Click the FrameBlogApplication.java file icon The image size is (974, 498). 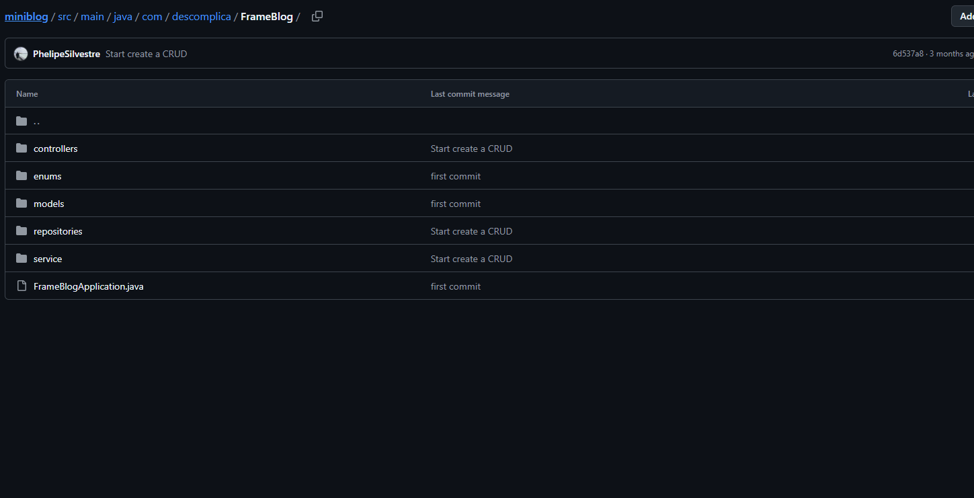click(22, 286)
